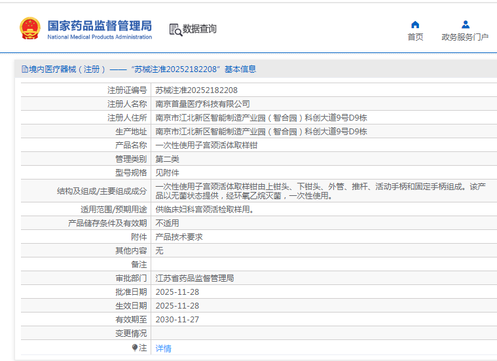Click the 产品技术要求 attachment value
Screen dimensions: 497x361
(x=179, y=237)
